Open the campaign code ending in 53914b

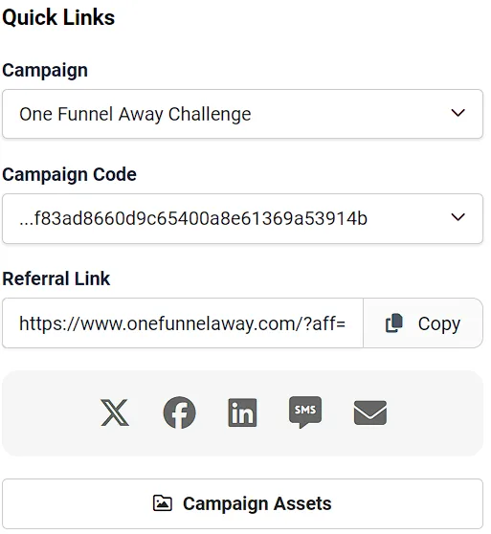(x=242, y=218)
